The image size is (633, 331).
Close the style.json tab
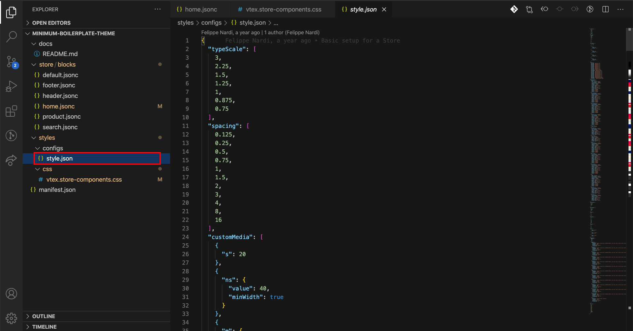384,10
